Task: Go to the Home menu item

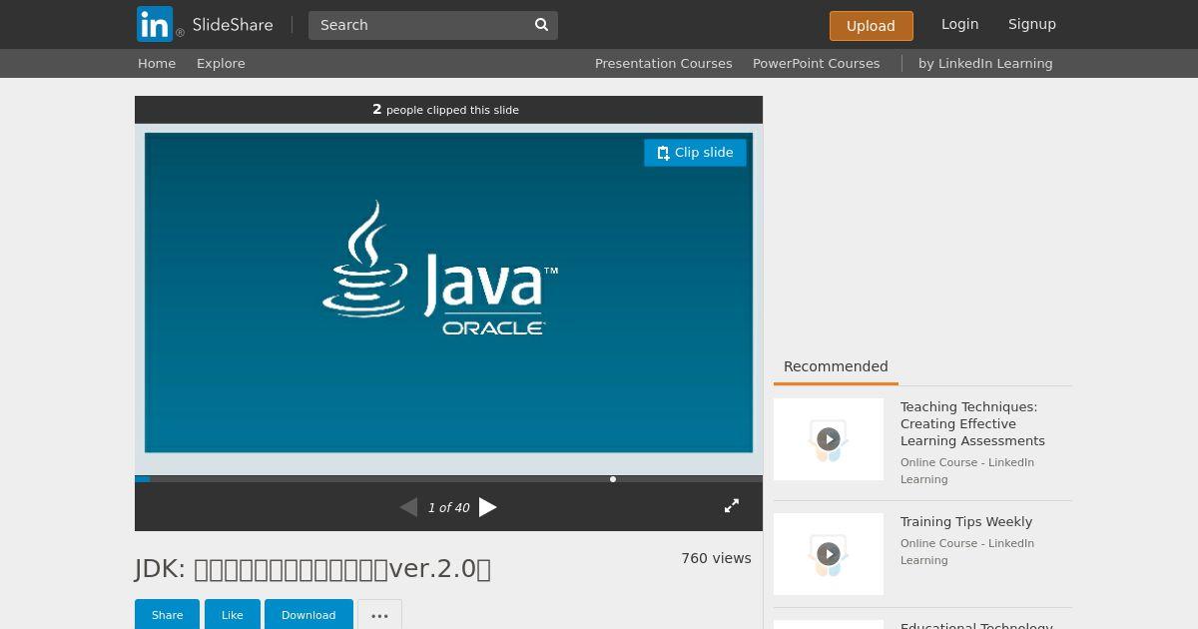Action: click(157, 63)
